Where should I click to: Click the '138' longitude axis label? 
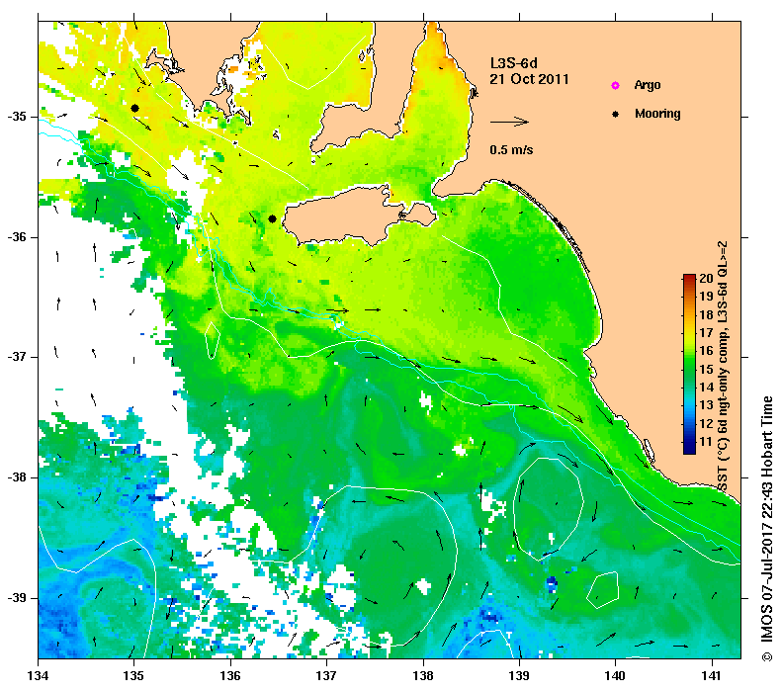tap(423, 676)
